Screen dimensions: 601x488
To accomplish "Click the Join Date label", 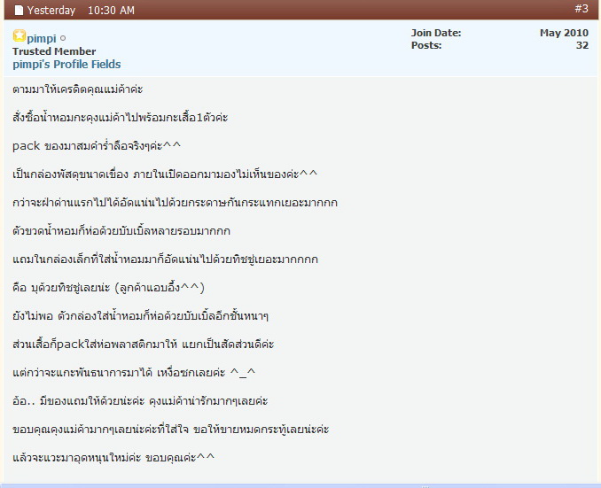I will (x=435, y=33).
